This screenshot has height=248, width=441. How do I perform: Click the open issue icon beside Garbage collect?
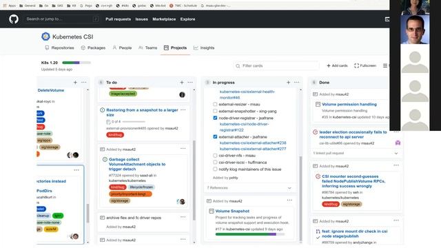tap(105, 159)
